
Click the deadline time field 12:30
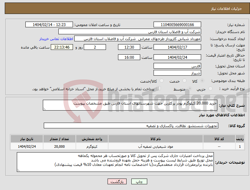[129, 47]
